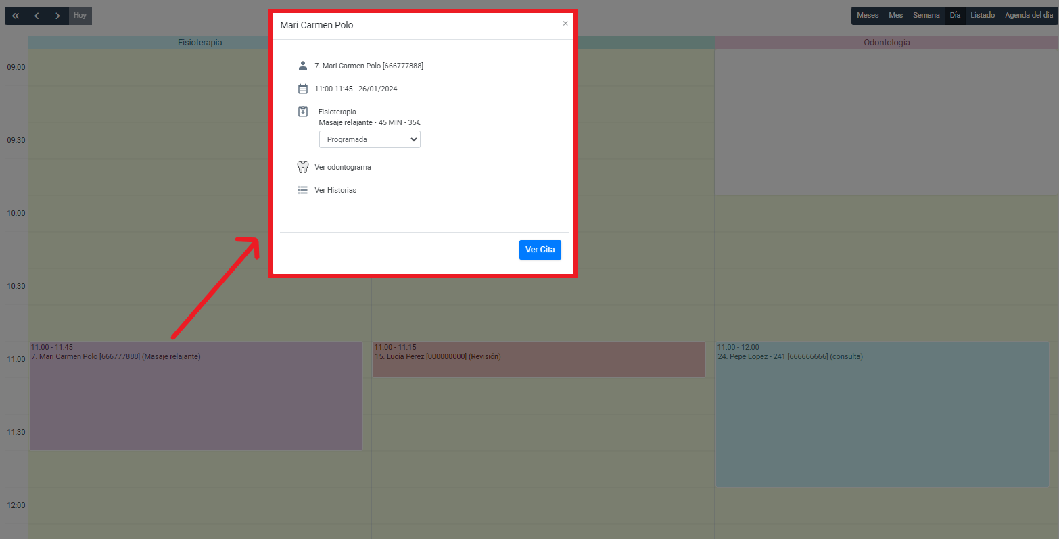This screenshot has width=1059, height=539.
Task: Open the Programada status dropdown
Action: [x=369, y=139]
